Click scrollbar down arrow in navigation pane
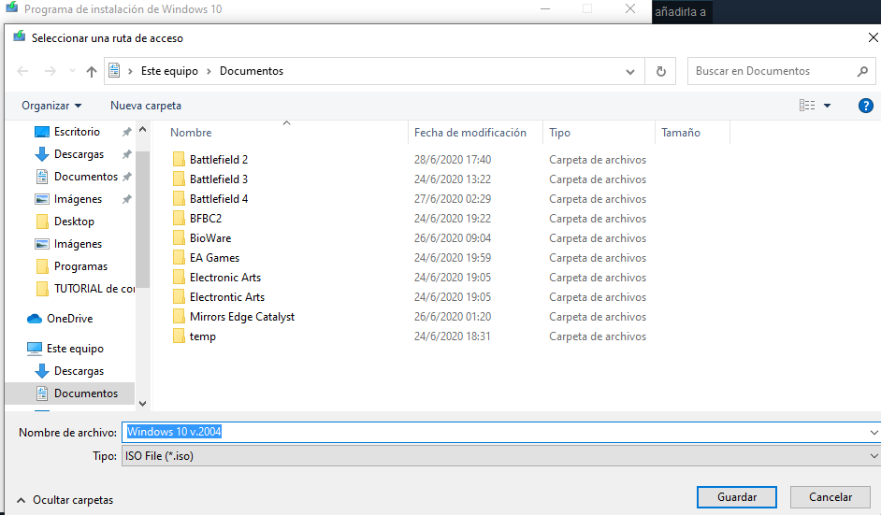Viewport: 881px width, 515px height. 143,403
